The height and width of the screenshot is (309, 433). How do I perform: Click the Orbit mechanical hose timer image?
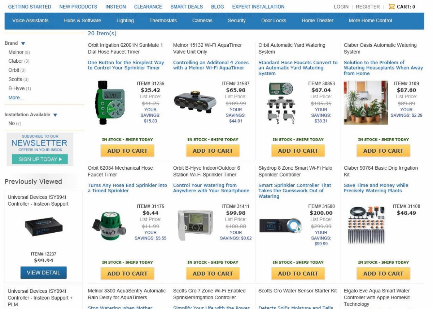pos(109,226)
